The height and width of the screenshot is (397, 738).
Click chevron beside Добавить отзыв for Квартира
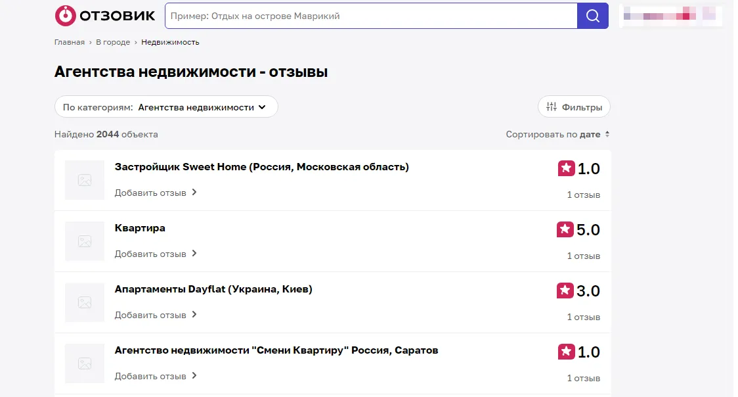pyautogui.click(x=194, y=253)
